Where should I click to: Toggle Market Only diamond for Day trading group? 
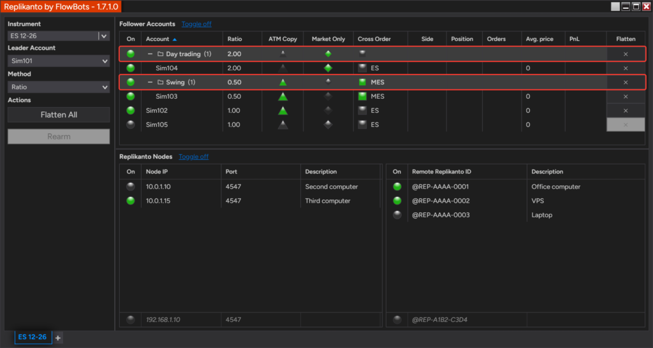[328, 54]
